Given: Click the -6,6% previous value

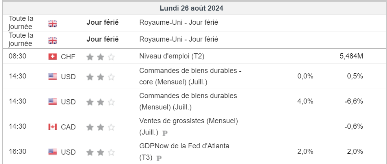Looking at the screenshot, I should tap(354, 101).
